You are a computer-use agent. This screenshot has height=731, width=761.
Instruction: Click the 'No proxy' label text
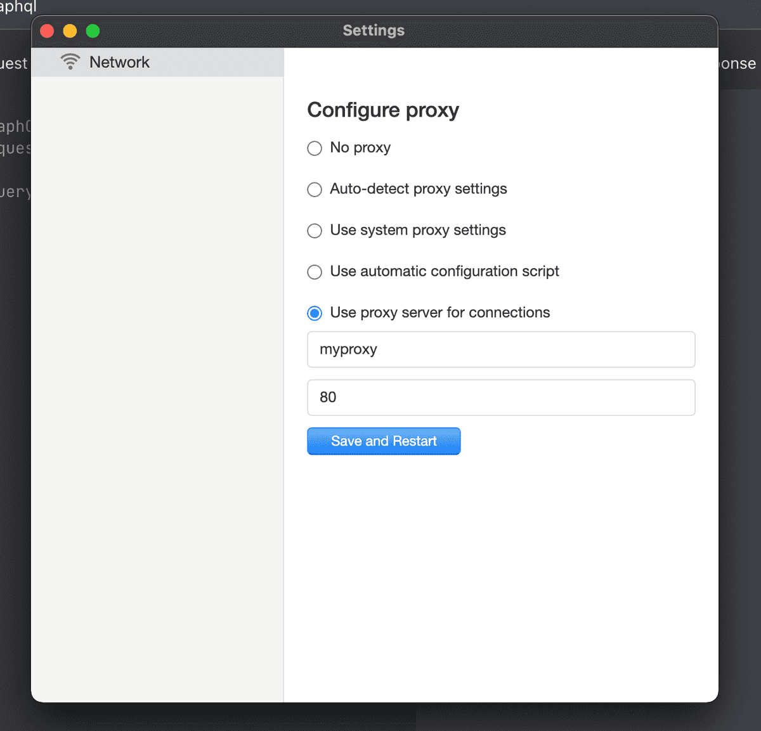360,148
